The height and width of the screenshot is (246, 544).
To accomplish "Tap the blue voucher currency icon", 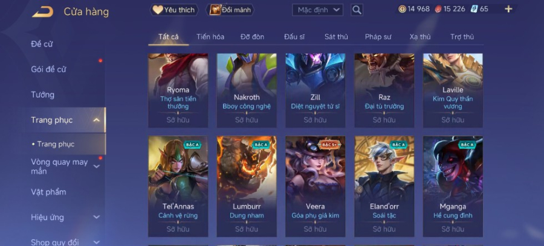I will point(474,9).
